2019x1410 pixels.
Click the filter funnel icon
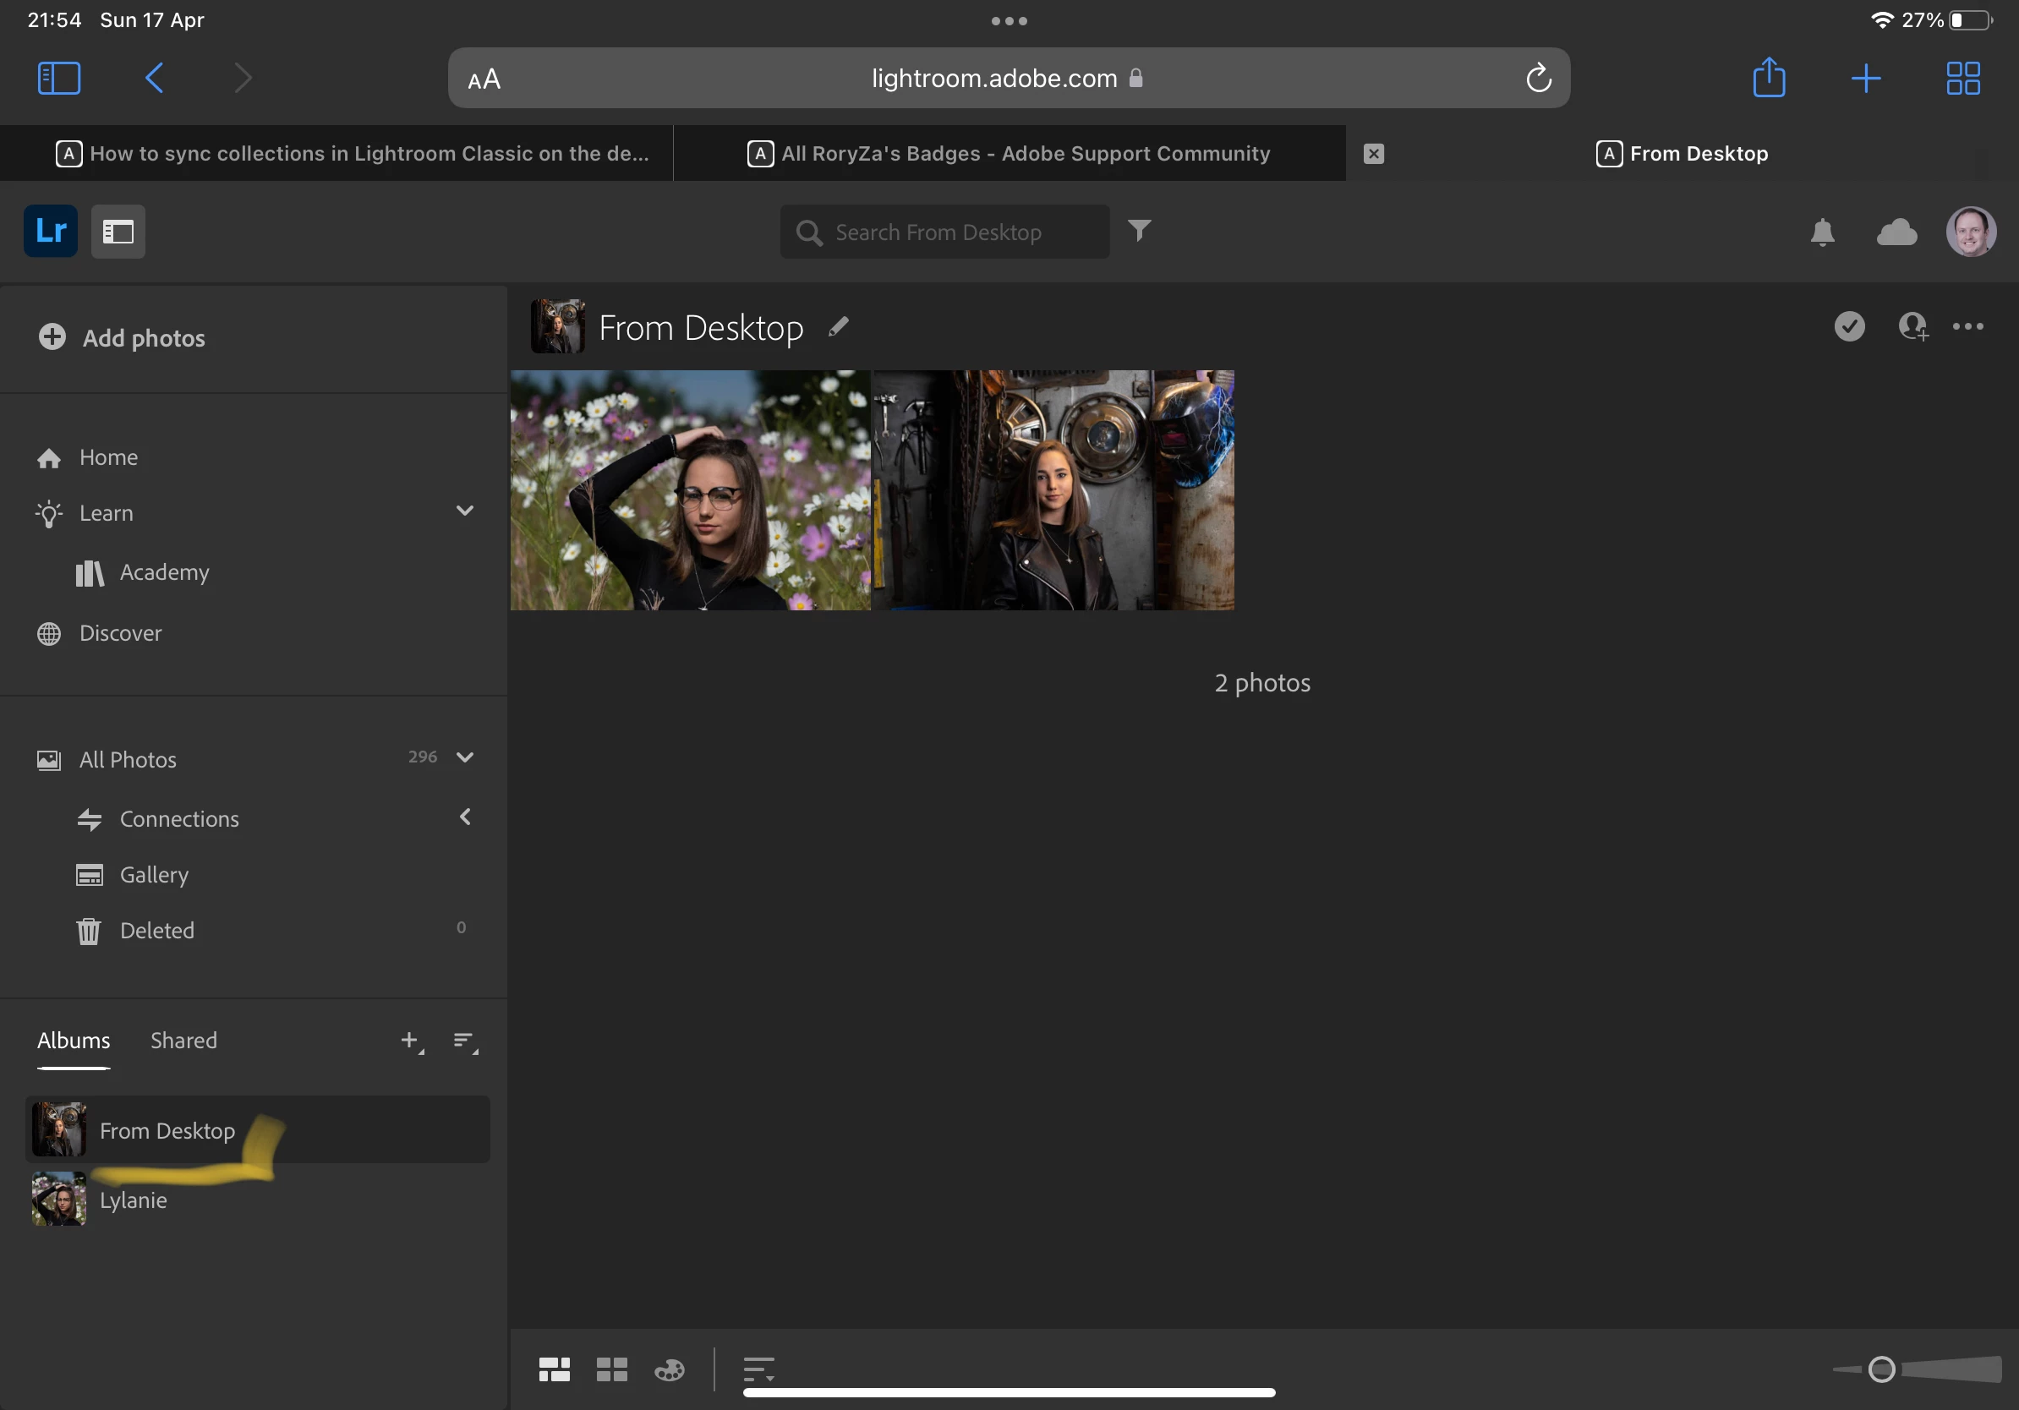[1139, 230]
